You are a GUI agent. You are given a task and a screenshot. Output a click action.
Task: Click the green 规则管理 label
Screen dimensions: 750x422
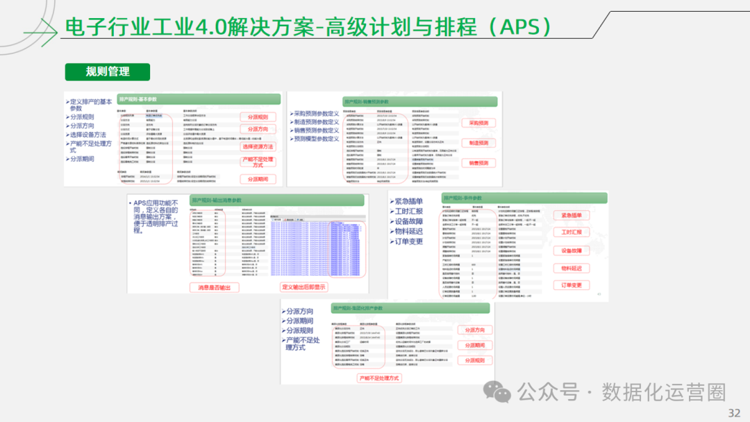107,71
